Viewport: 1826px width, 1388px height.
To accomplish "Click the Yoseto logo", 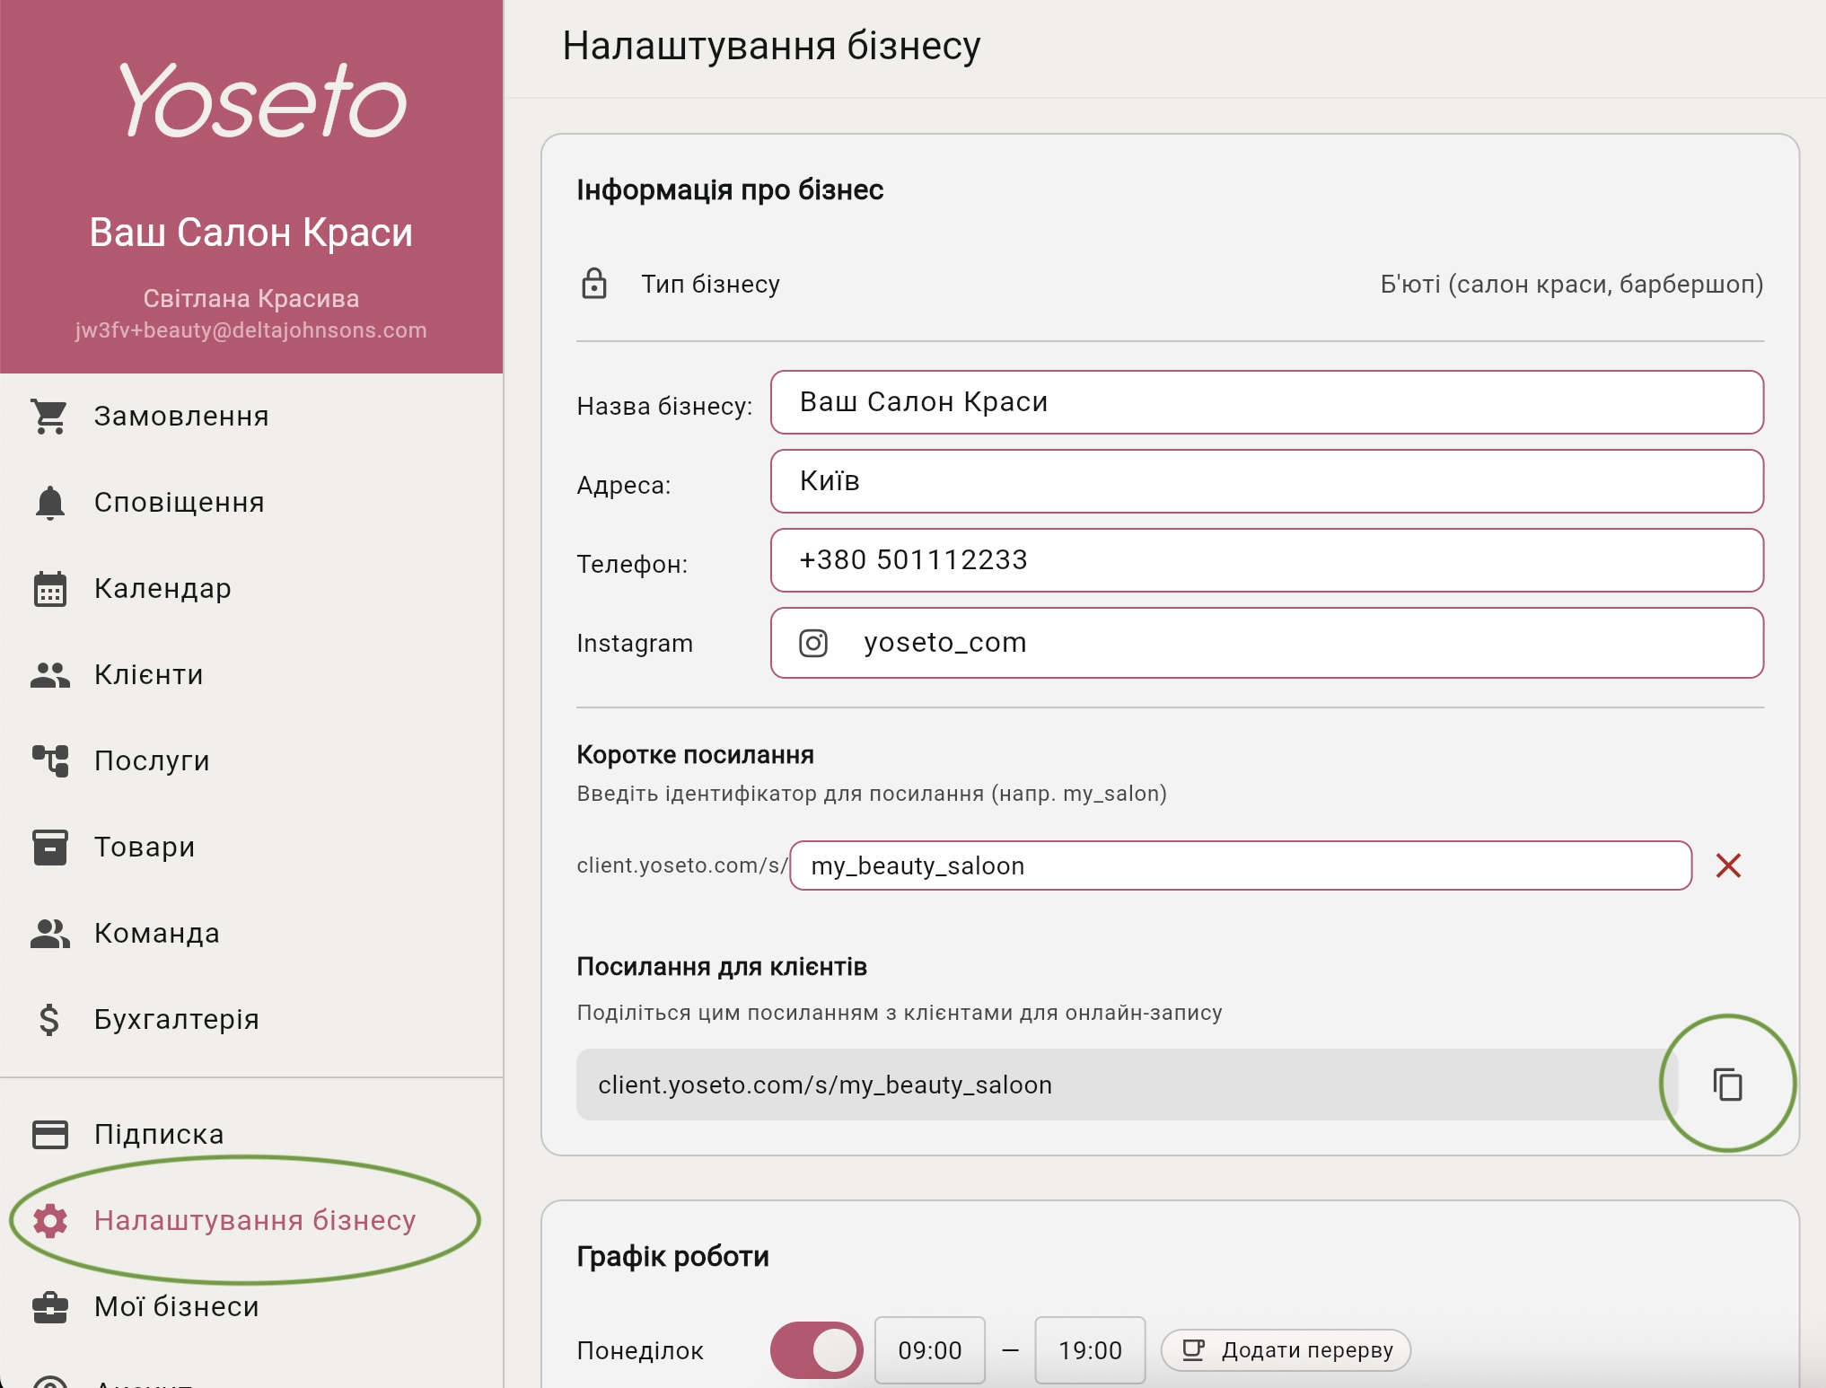I will click(262, 100).
